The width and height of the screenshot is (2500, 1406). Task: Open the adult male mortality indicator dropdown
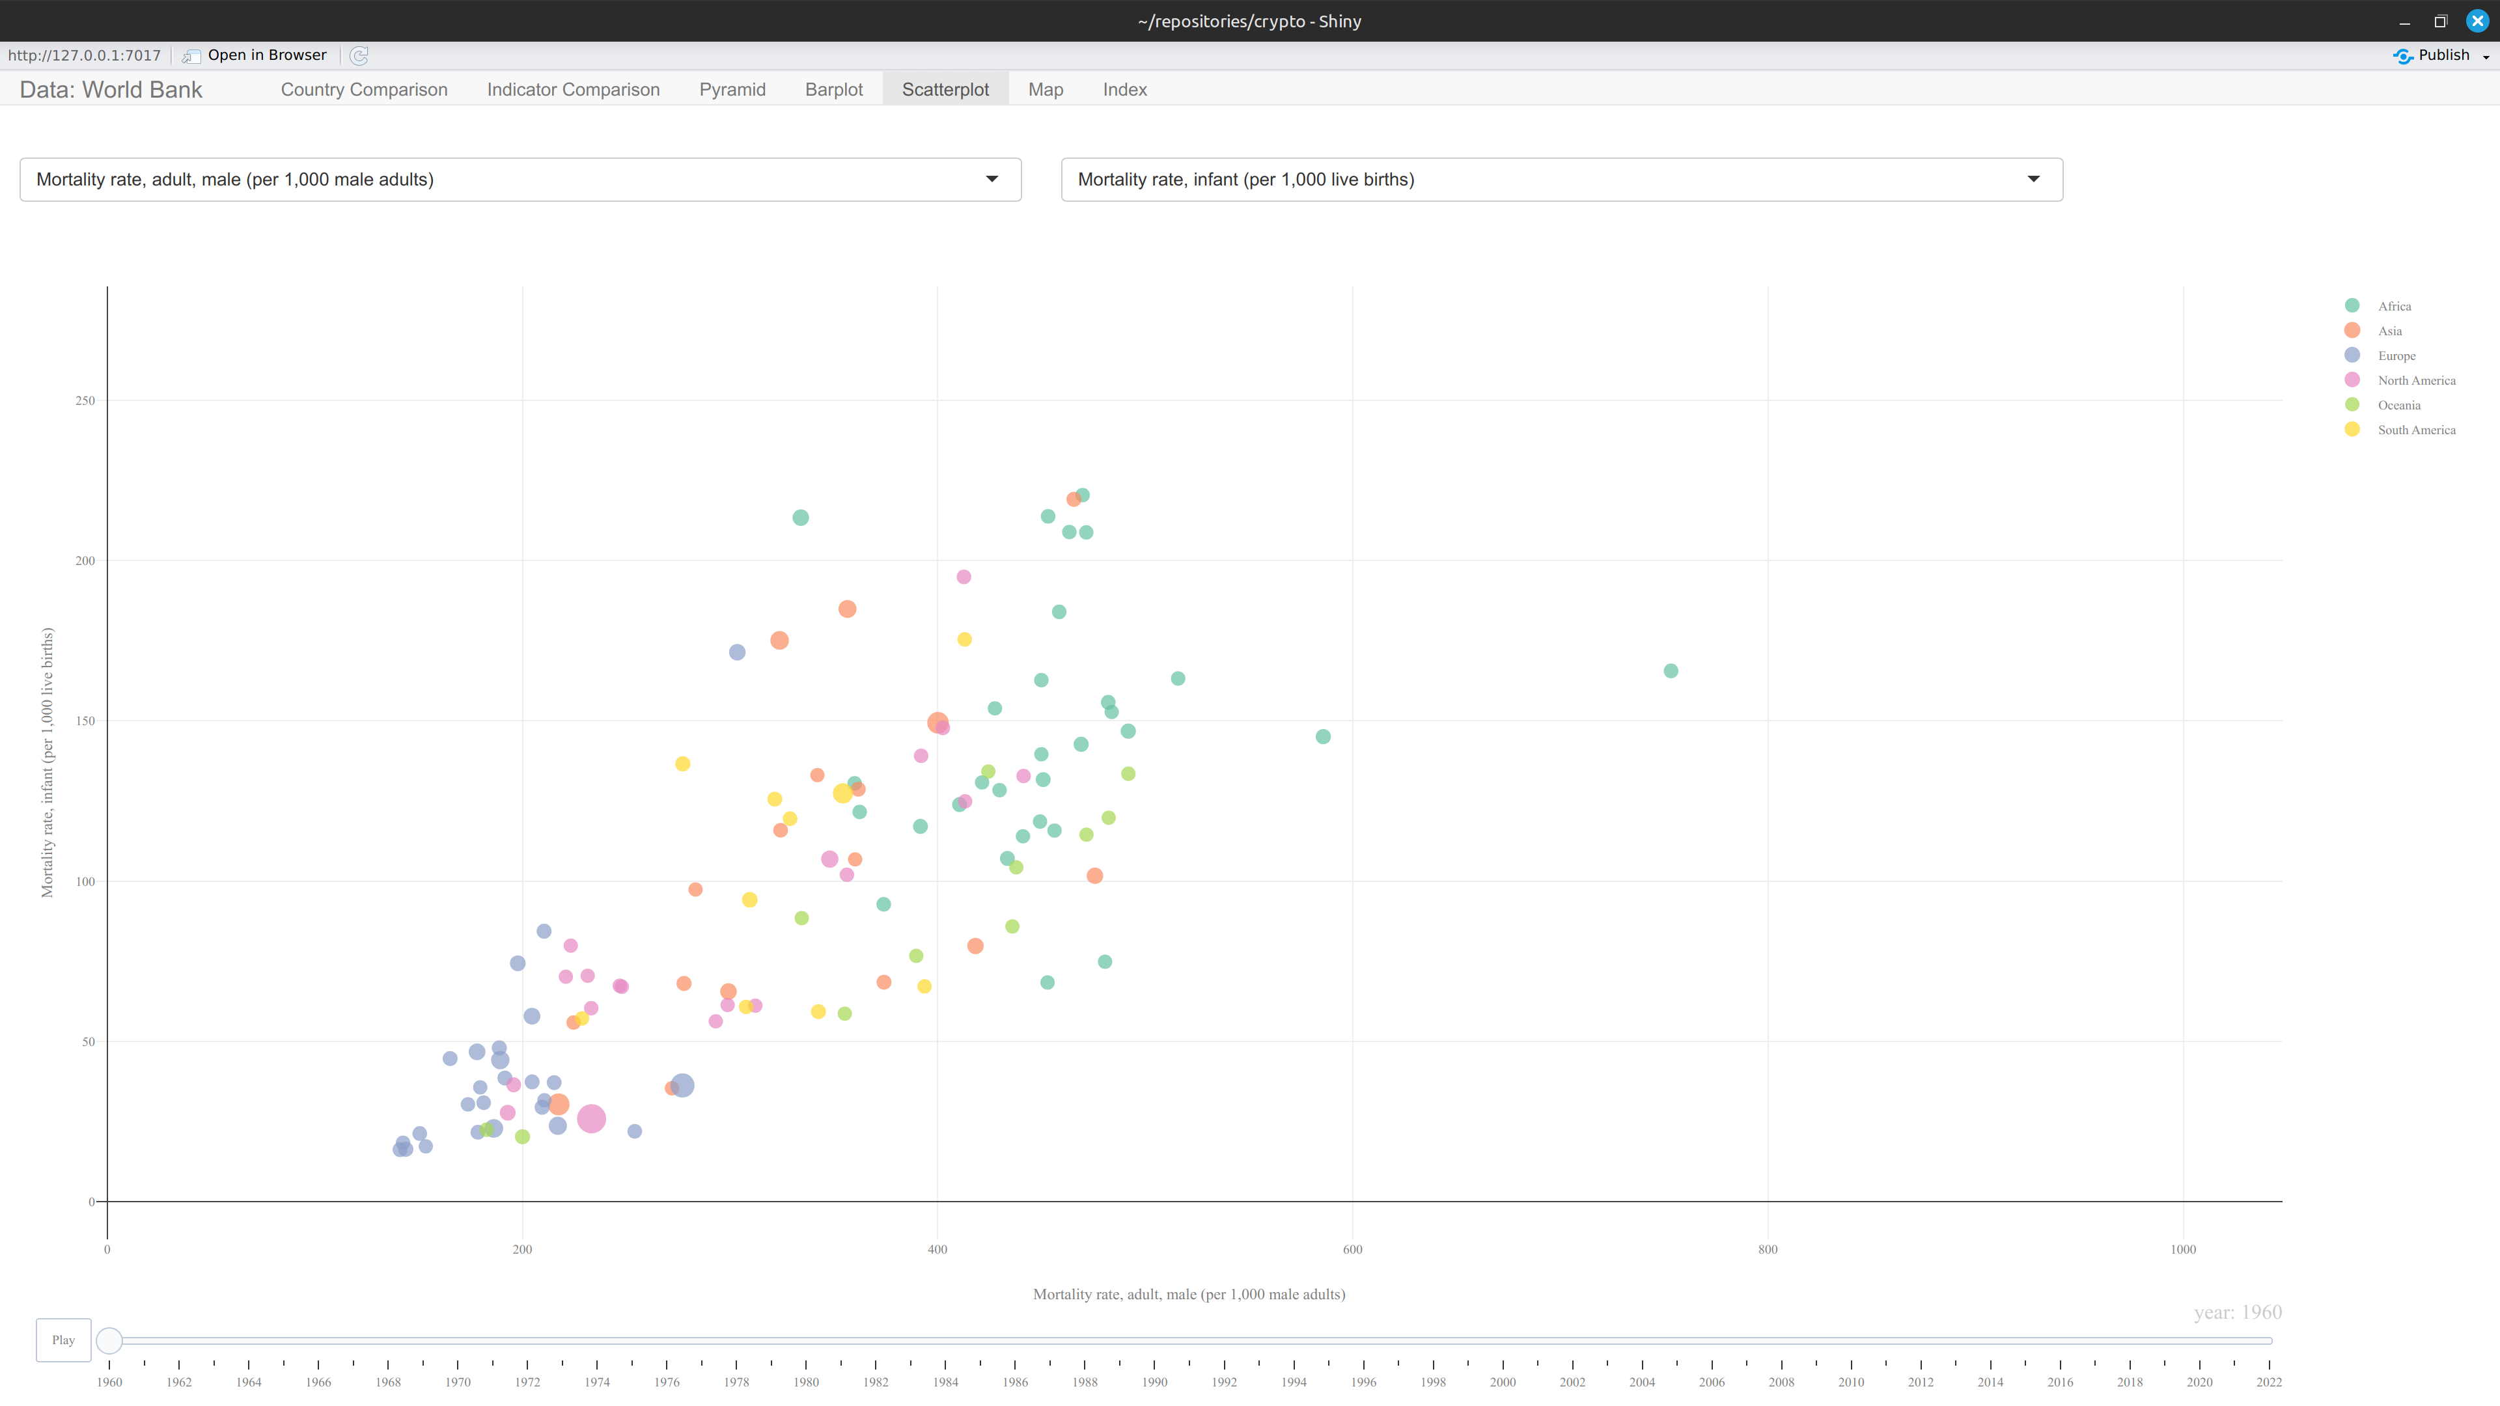pos(520,180)
